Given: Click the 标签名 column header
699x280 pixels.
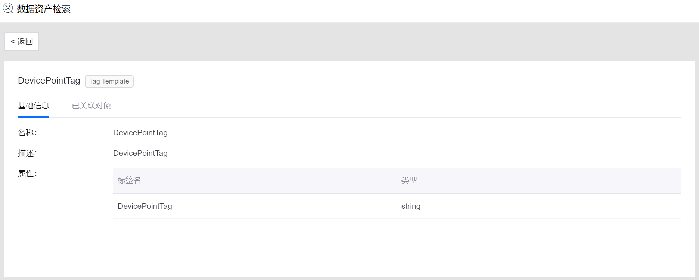Looking at the screenshot, I should point(129,180).
